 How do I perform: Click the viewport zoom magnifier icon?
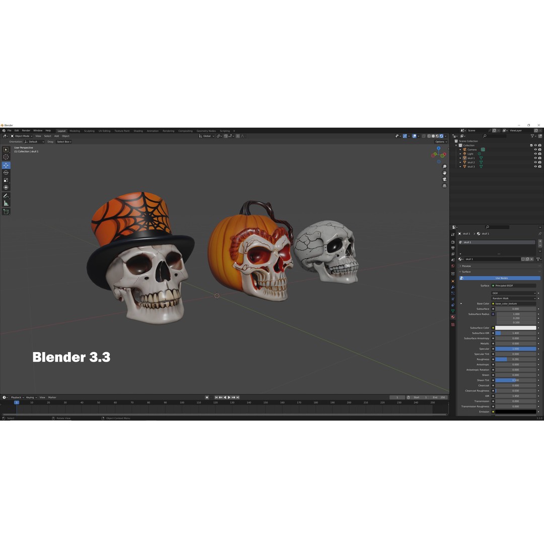click(x=444, y=167)
